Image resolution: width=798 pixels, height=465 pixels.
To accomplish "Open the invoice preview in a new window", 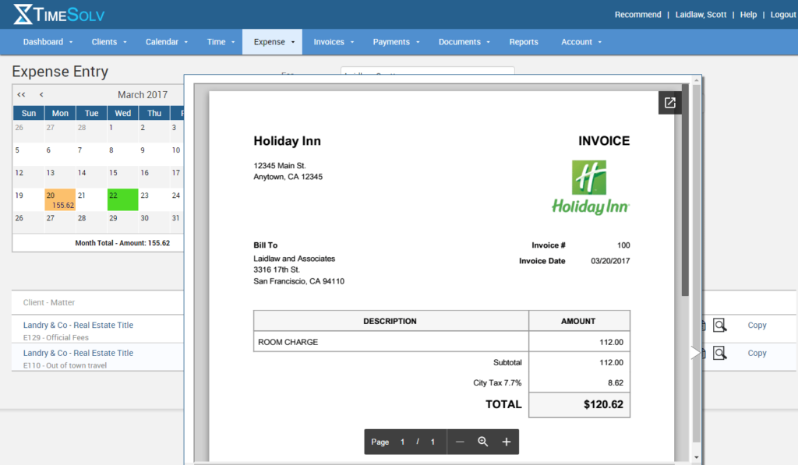I will coord(669,102).
